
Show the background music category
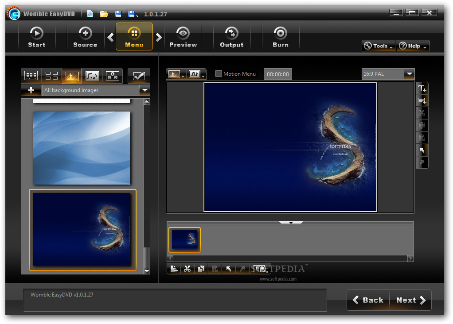click(92, 76)
